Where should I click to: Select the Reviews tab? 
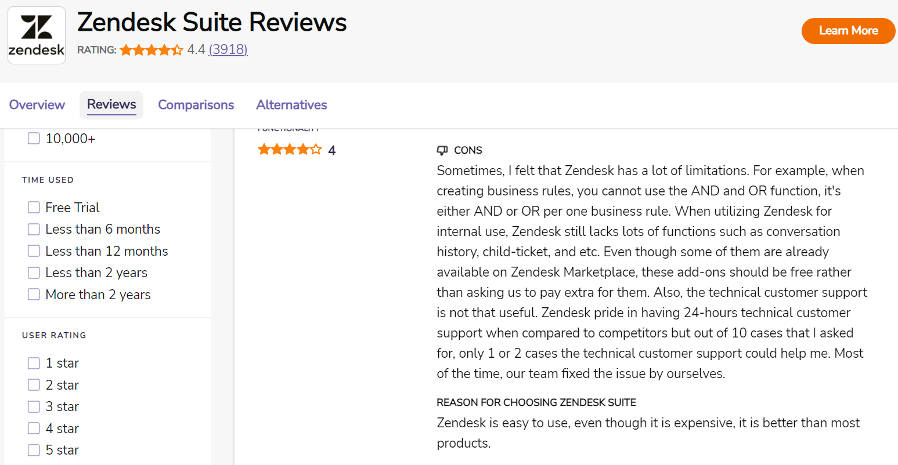111,105
